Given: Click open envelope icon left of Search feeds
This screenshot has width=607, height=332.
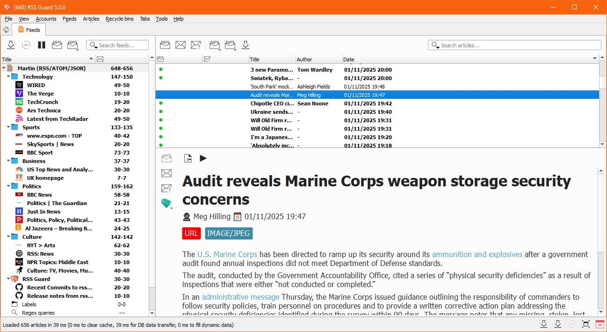Looking at the screenshot, I should tap(57, 45).
